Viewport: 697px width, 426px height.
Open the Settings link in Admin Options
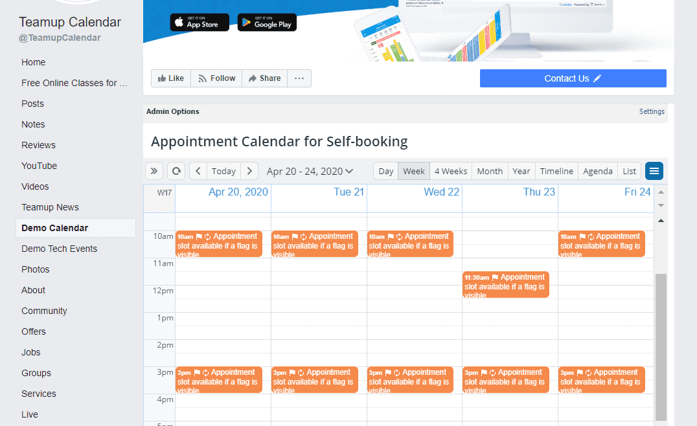pos(652,111)
